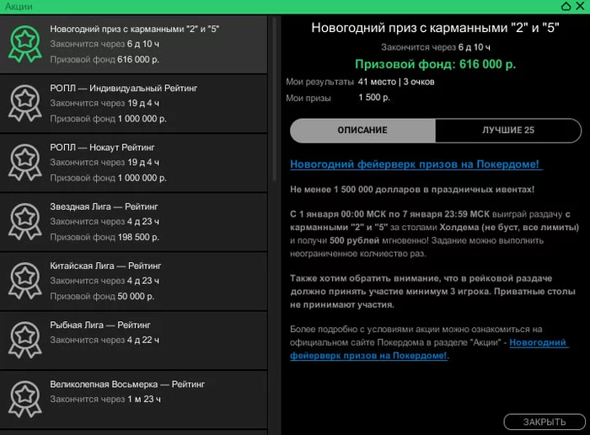Viewport: 590px width, 435px height.
Task: Click the Мои призы label
Action: tap(308, 98)
